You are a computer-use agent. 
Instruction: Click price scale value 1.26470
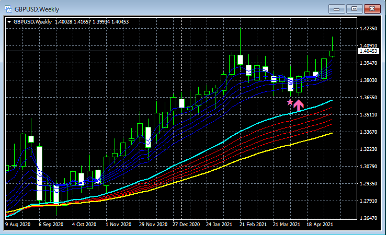pos(369,218)
